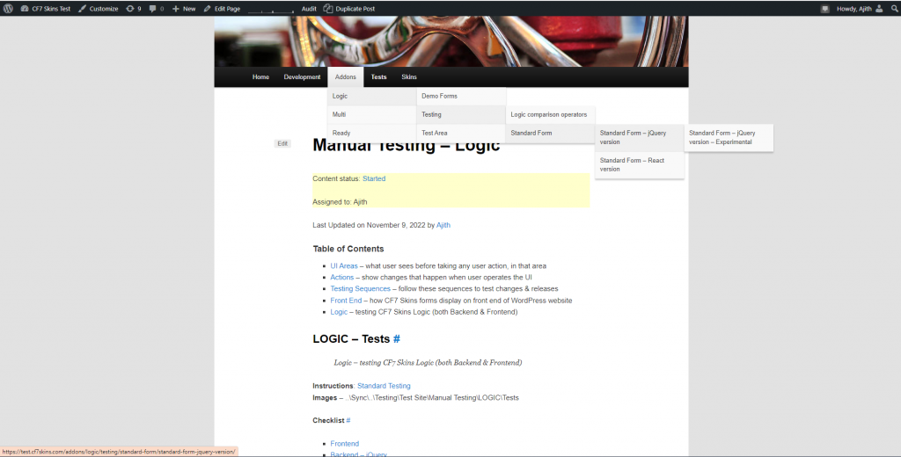
Task: Follow the Testing Sequences link
Action: [360, 288]
